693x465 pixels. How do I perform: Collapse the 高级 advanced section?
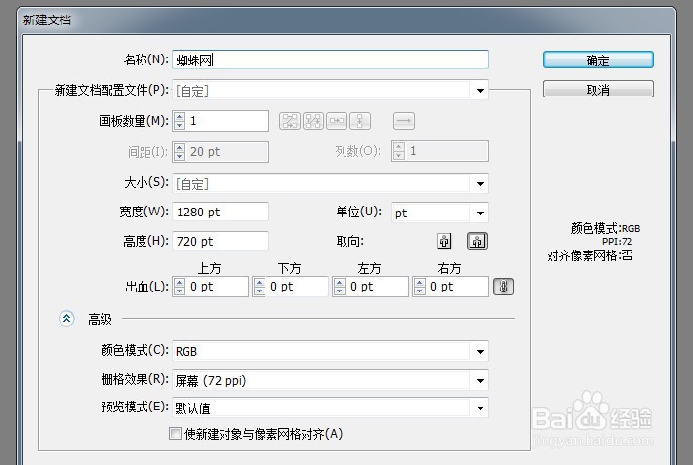[x=66, y=319]
